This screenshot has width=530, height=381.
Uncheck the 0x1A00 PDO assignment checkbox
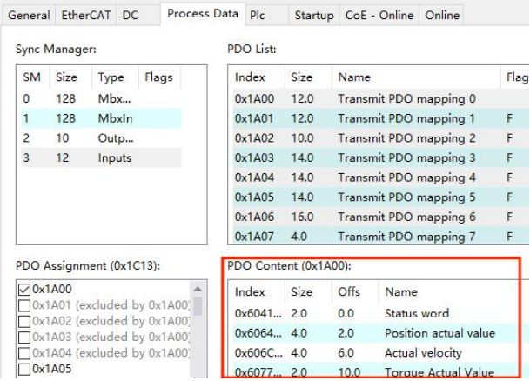click(x=24, y=290)
